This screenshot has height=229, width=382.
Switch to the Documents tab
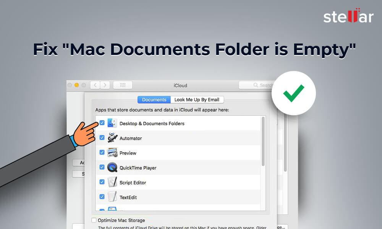[154, 100]
